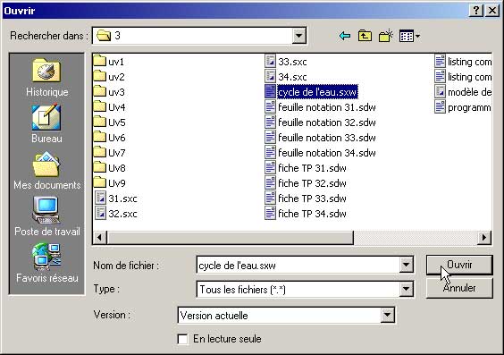
Task: Open Bureau in the sidebar
Action: point(47,123)
